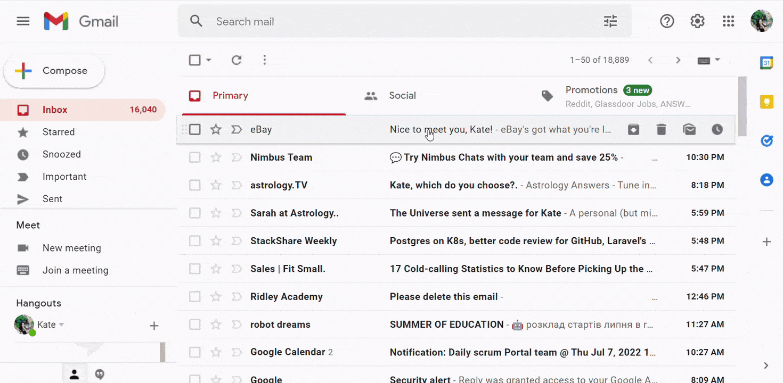
Task: Archive the eBay email
Action: (633, 129)
